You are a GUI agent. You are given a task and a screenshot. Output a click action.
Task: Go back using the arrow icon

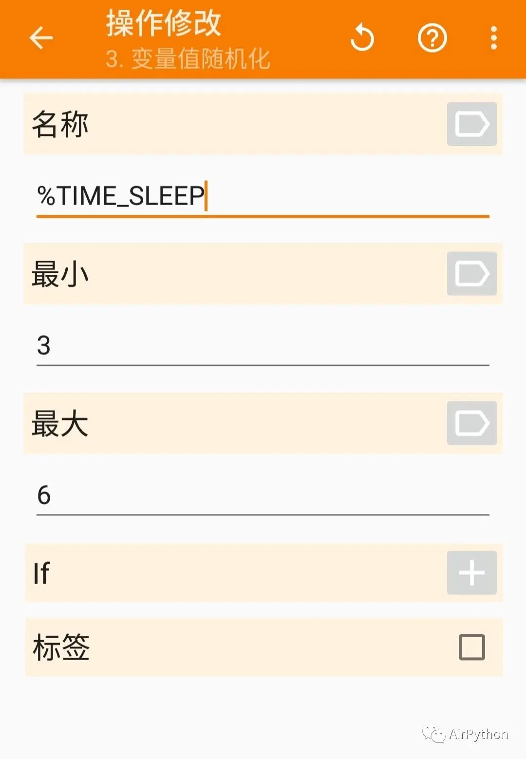[x=41, y=38]
